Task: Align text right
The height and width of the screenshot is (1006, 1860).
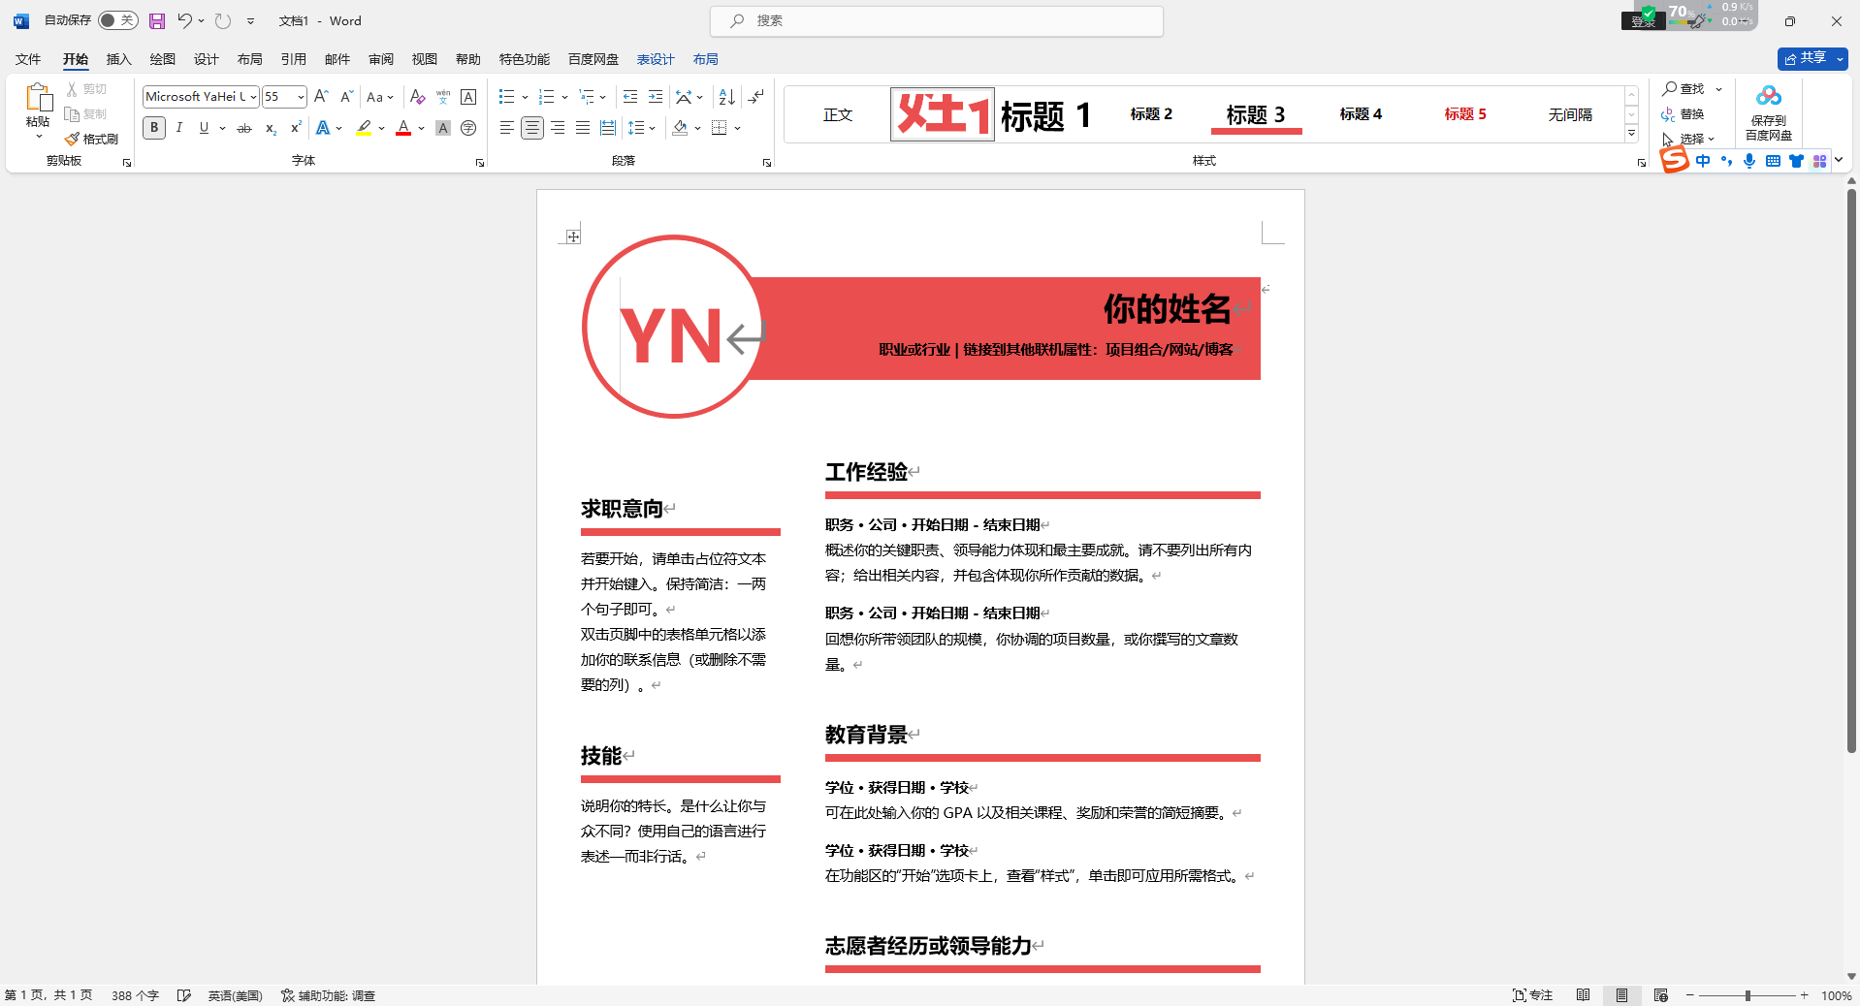Action: click(558, 128)
